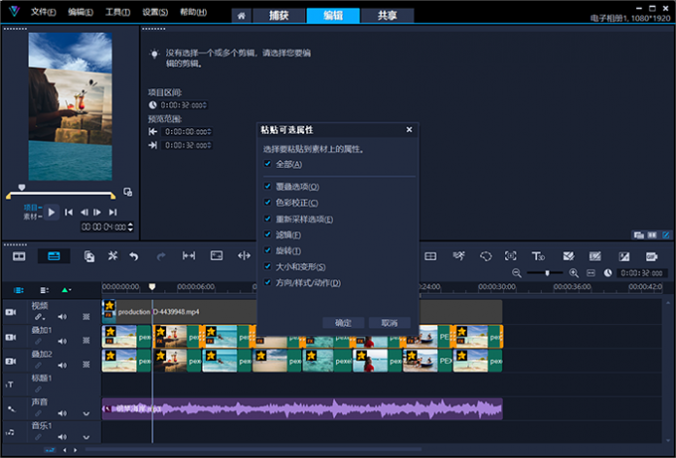676x458 pixels.
Task: Uncheck the 方向/样式/动作(D) checkbox
Action: click(x=267, y=282)
